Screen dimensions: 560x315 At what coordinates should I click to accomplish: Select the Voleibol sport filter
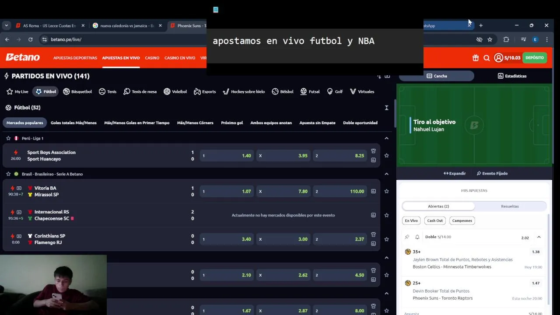175,91
